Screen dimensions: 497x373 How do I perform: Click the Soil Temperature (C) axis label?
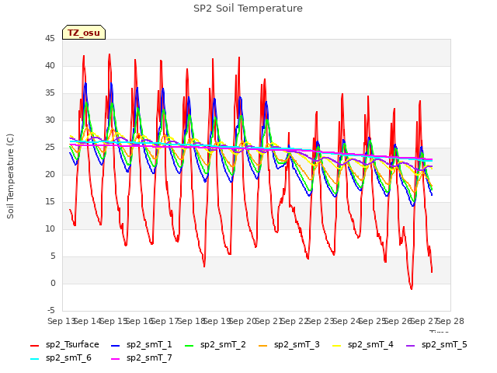pos(10,176)
